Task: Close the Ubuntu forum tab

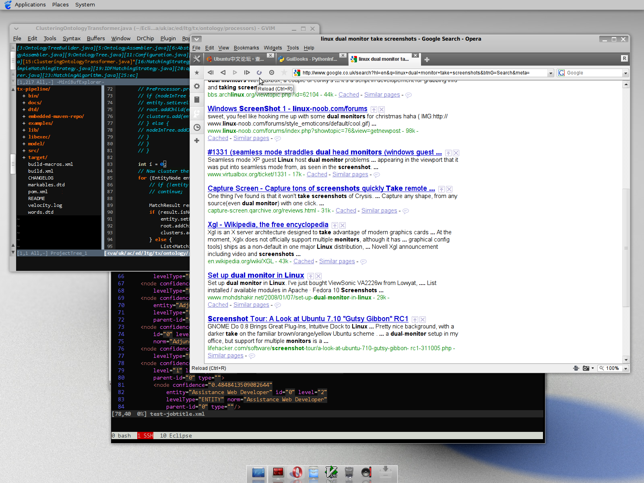Action: (270, 56)
